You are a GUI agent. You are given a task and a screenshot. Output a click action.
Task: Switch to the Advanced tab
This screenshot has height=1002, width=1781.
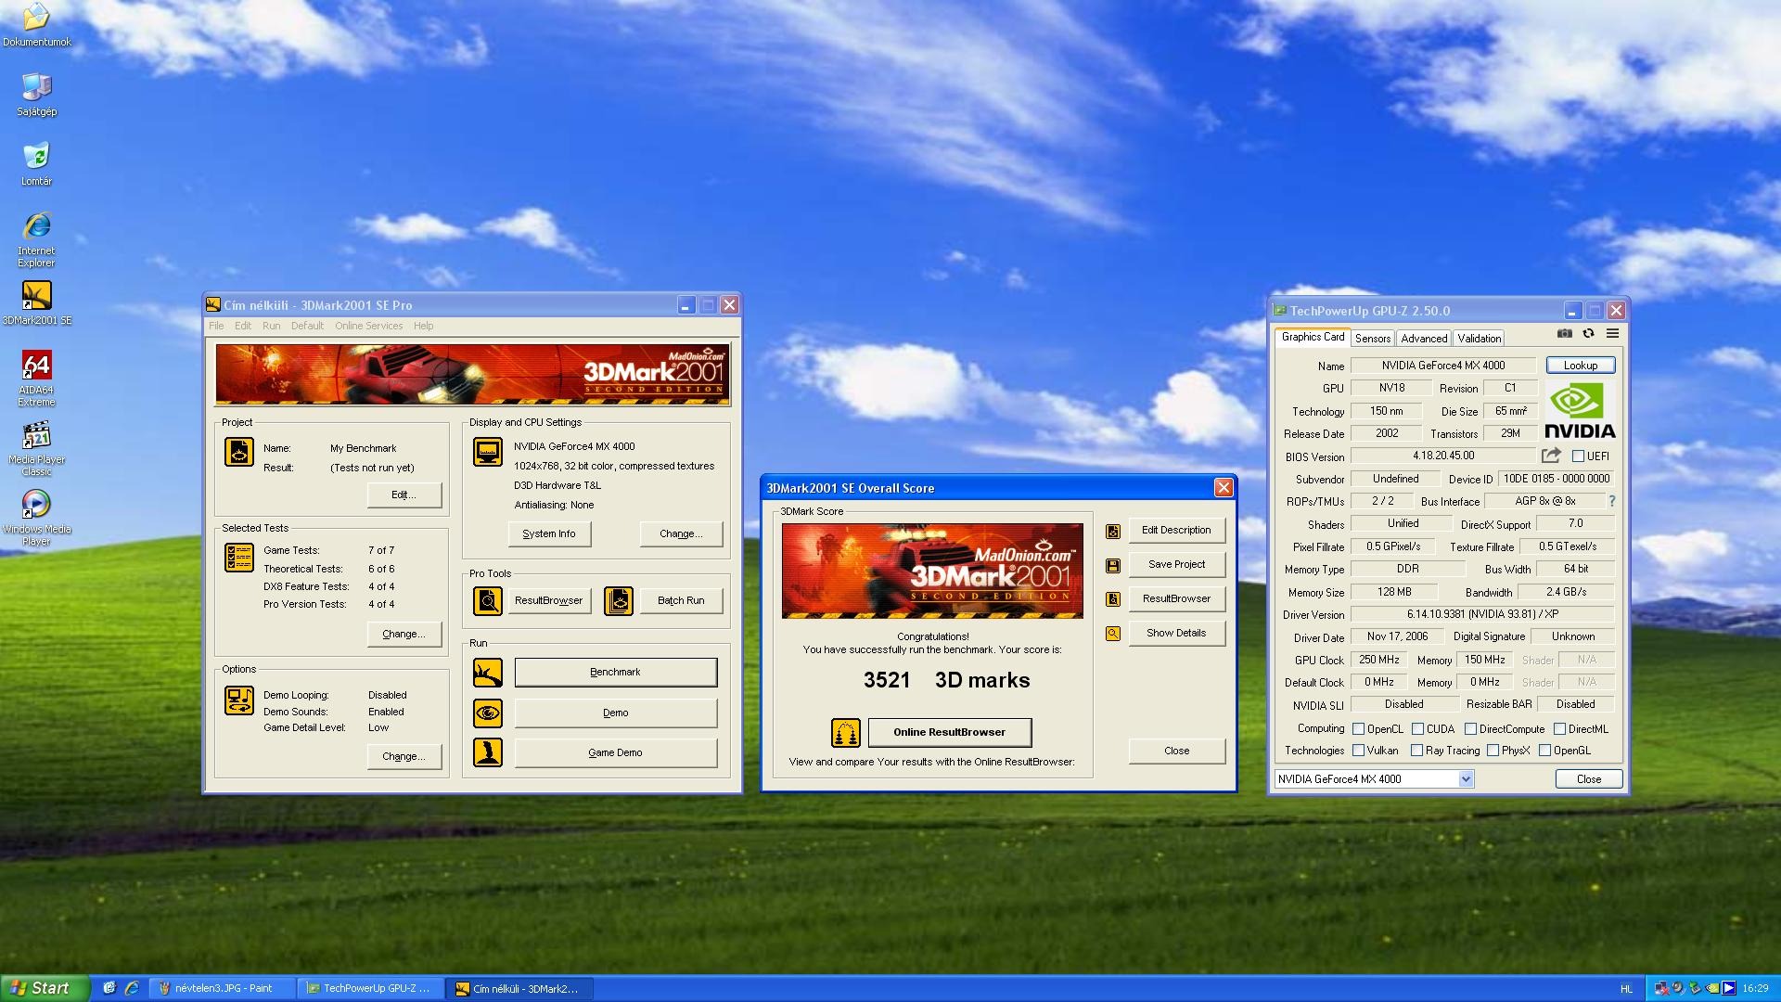click(x=1423, y=339)
